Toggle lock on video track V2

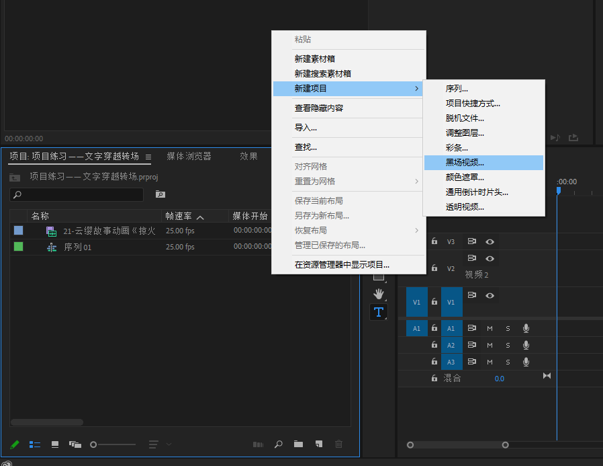pos(434,268)
